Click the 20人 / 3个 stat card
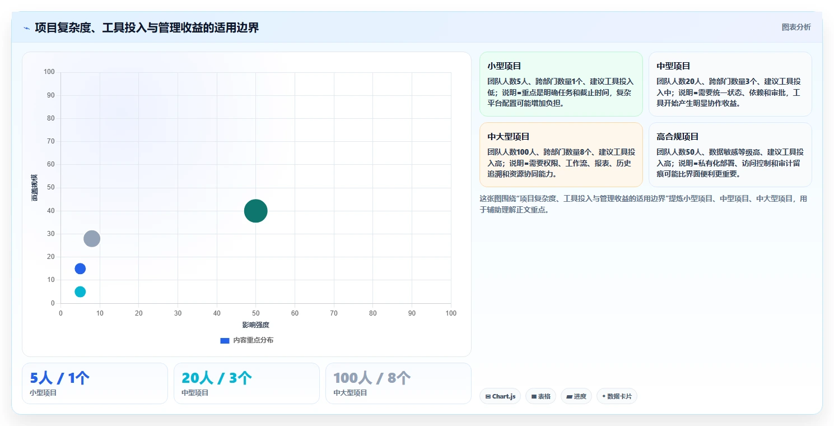This screenshot has height=426, width=834. pos(246,383)
